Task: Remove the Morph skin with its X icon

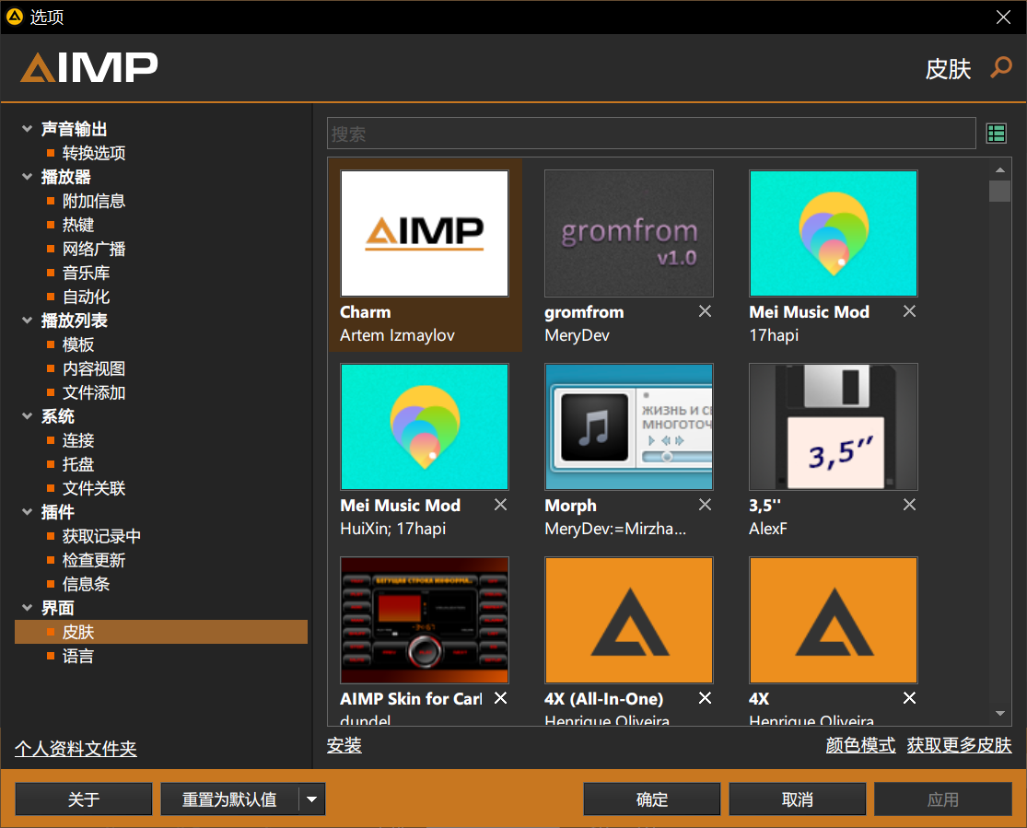Action: [705, 505]
